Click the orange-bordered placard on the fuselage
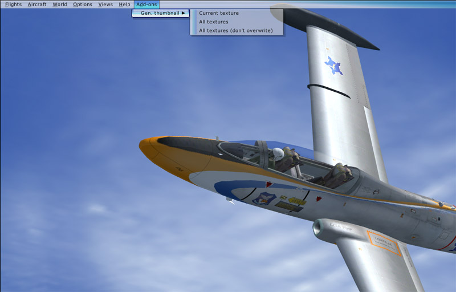The image size is (456, 292). 384,242
